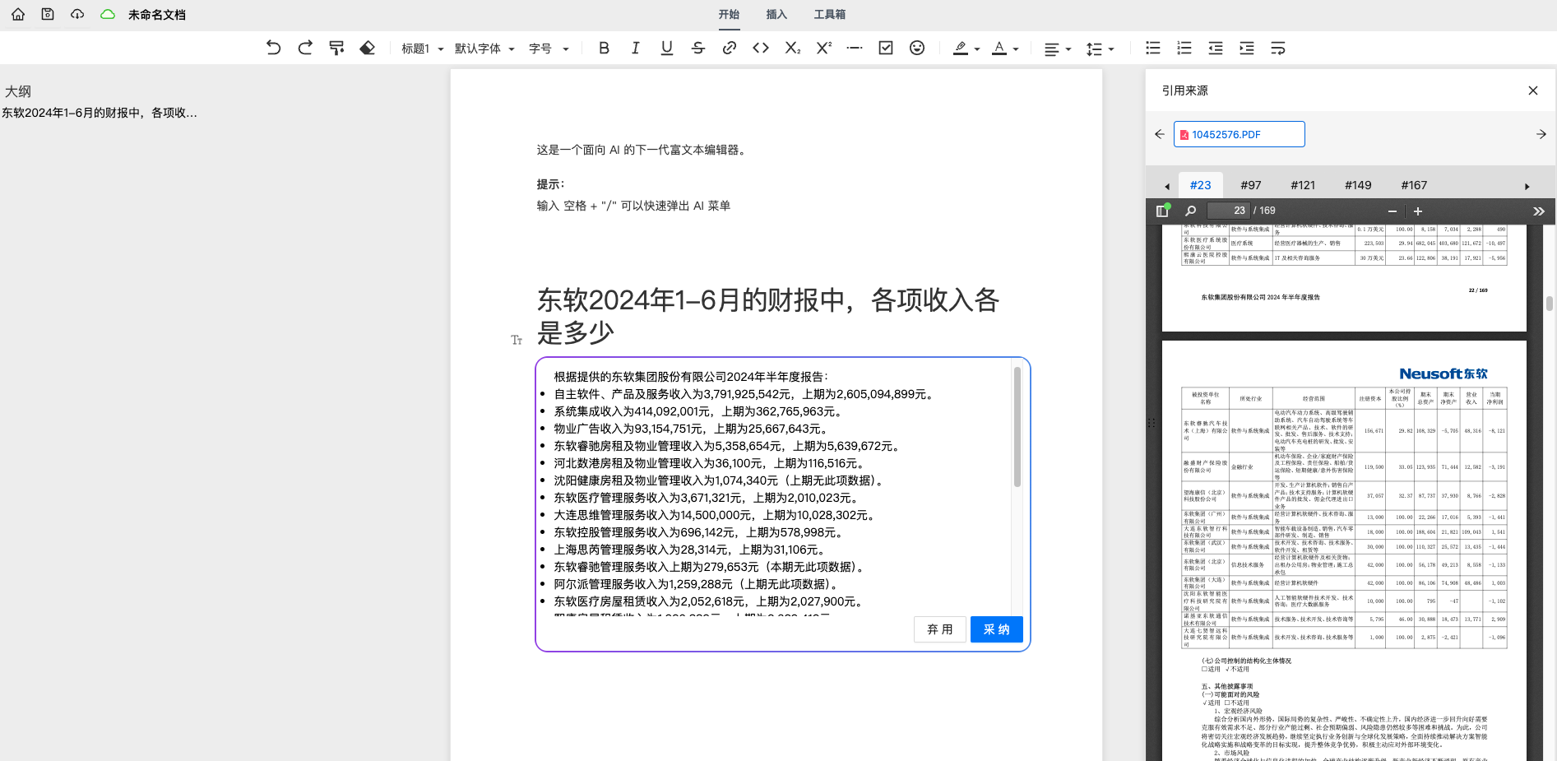Switch to the 开始 tab
This screenshot has height=761, width=1557.
[729, 15]
